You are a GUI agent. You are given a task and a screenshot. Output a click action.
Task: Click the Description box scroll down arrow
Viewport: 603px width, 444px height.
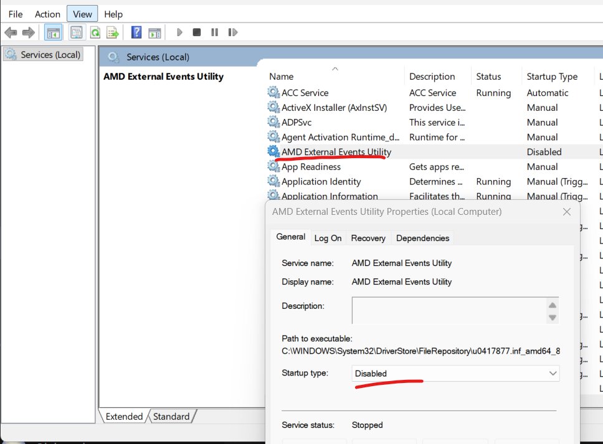tap(553, 318)
